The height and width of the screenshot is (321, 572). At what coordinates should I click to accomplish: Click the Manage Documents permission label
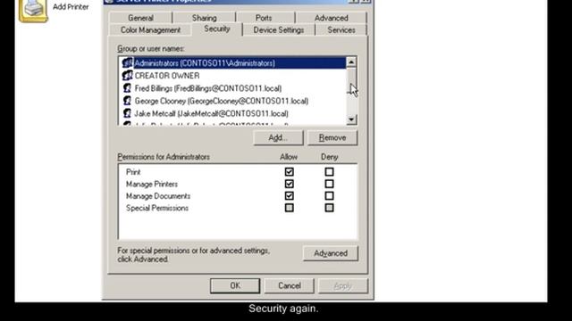pyautogui.click(x=158, y=196)
